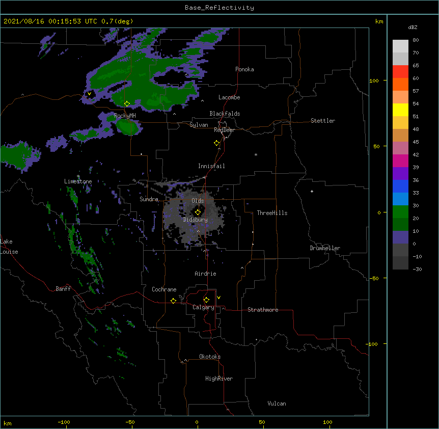This screenshot has height=429, width=439.
Task: Click the yellow diamond marker below Cochrane
Action: pyautogui.click(x=173, y=301)
